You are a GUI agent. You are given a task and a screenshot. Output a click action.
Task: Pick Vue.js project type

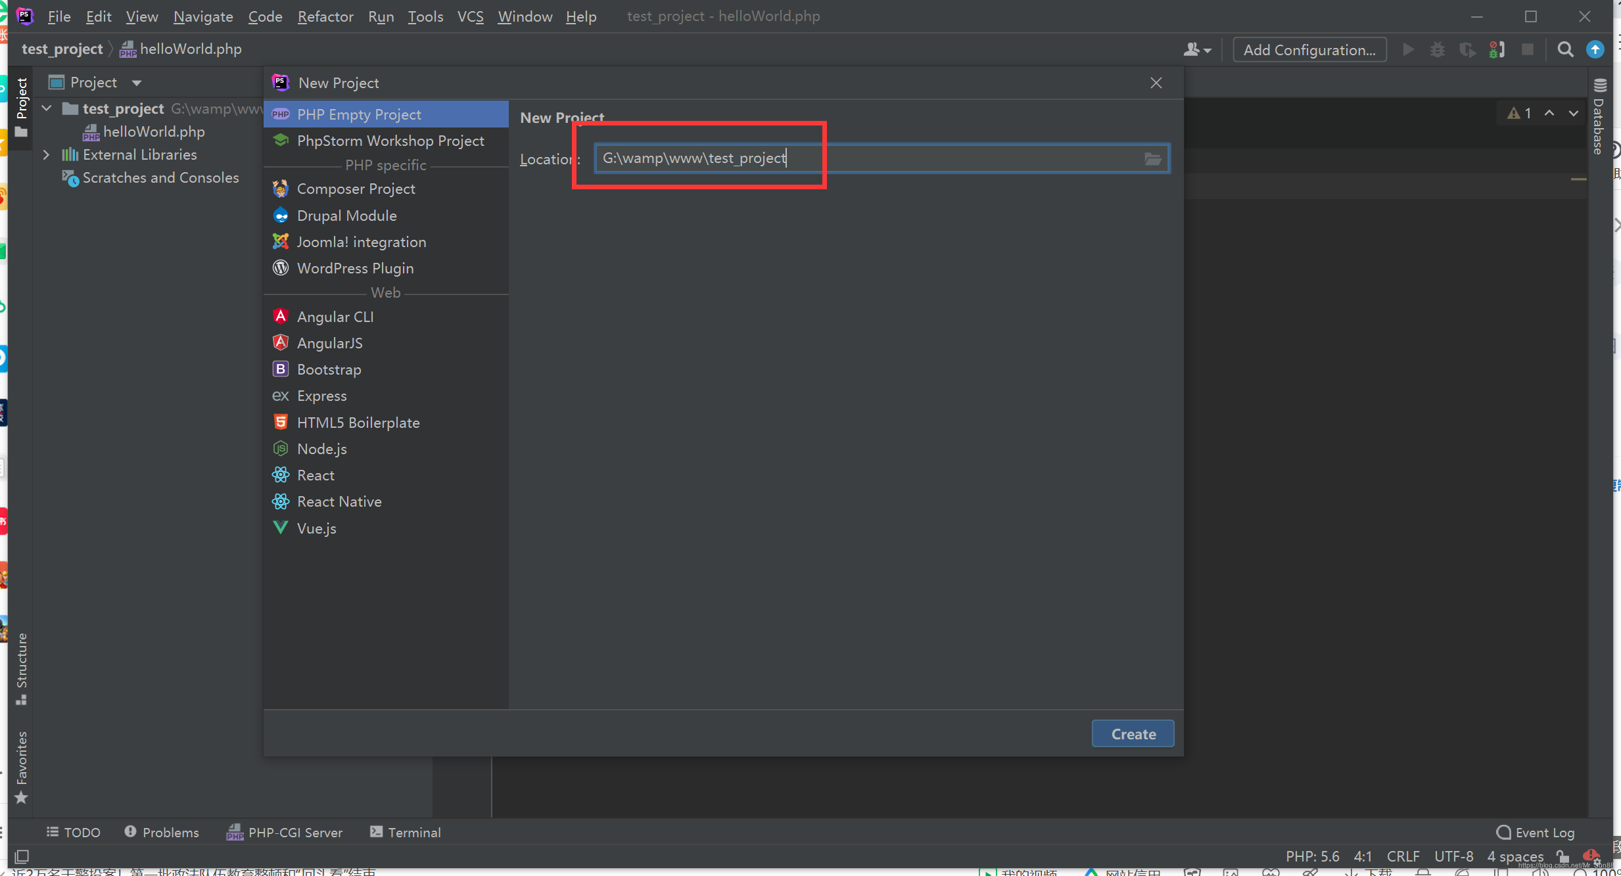[386, 528]
